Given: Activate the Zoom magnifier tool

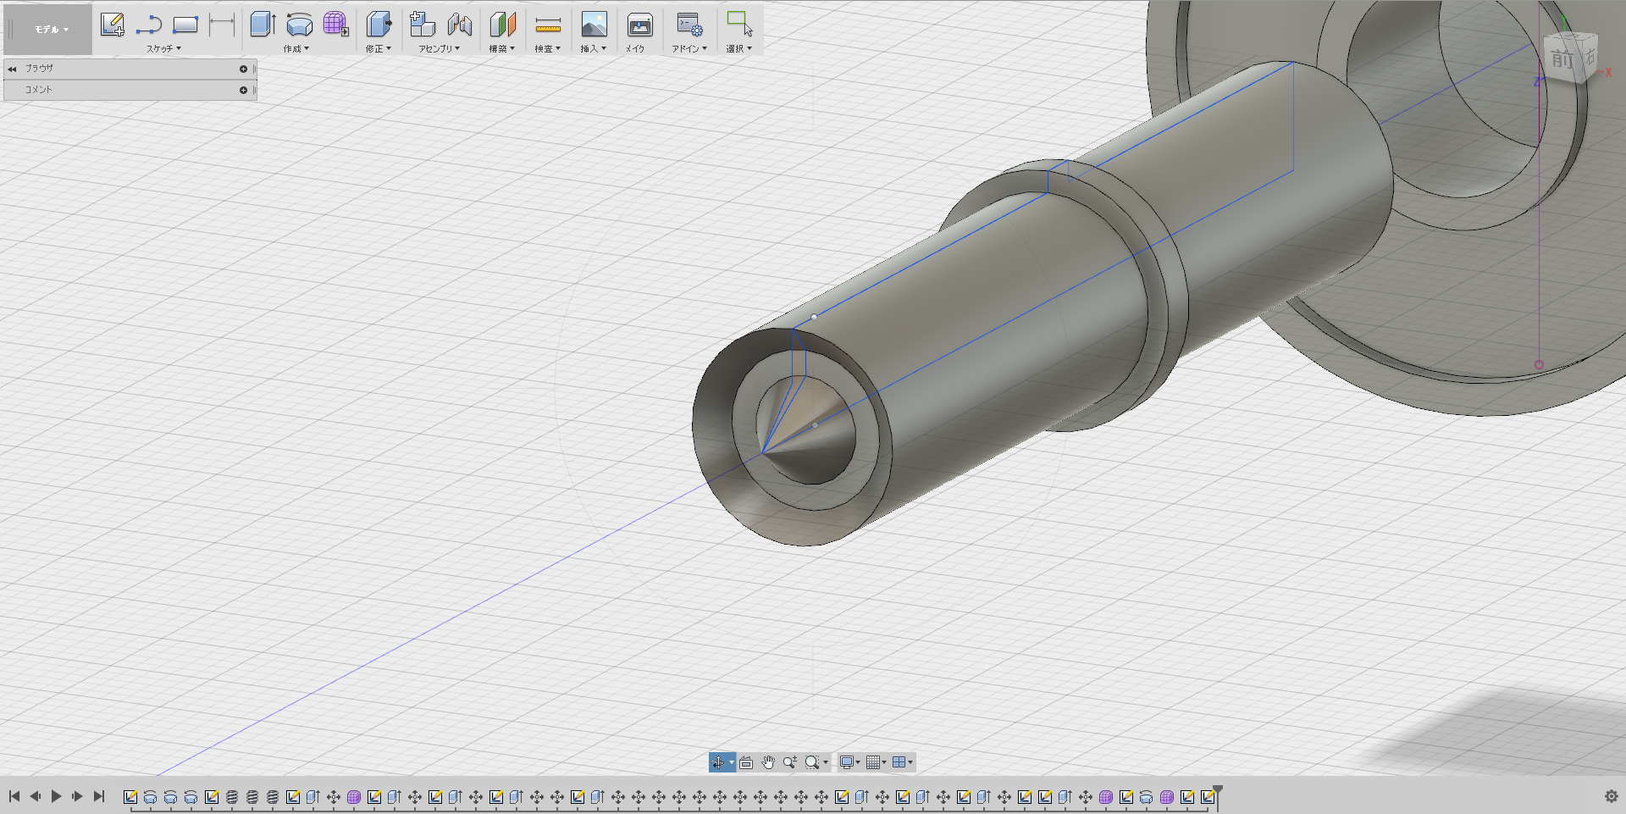Looking at the screenshot, I should tap(790, 762).
